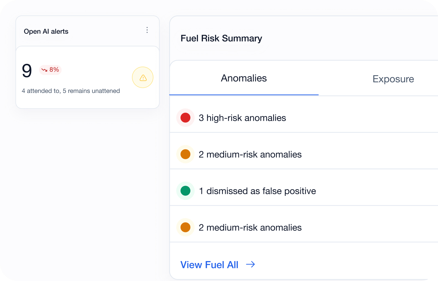Select the 1 dismissed as false positive row
The width and height of the screenshot is (438, 281).
[x=304, y=191]
